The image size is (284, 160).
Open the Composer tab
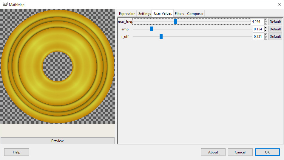point(195,14)
